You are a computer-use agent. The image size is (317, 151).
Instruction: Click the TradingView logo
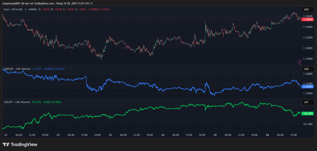[20, 144]
